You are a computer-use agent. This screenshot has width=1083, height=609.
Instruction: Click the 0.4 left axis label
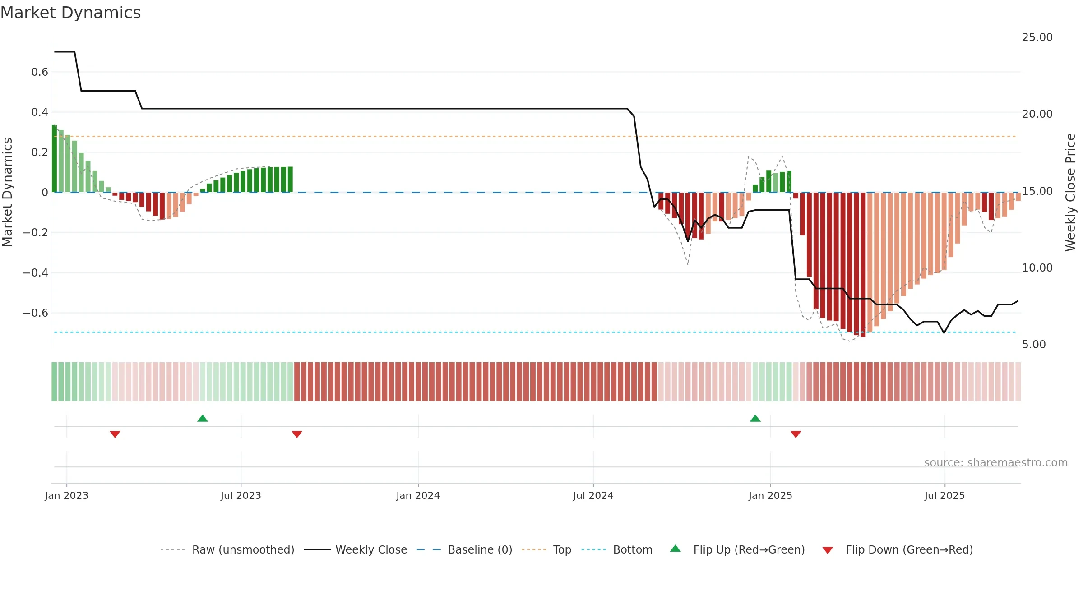(40, 112)
